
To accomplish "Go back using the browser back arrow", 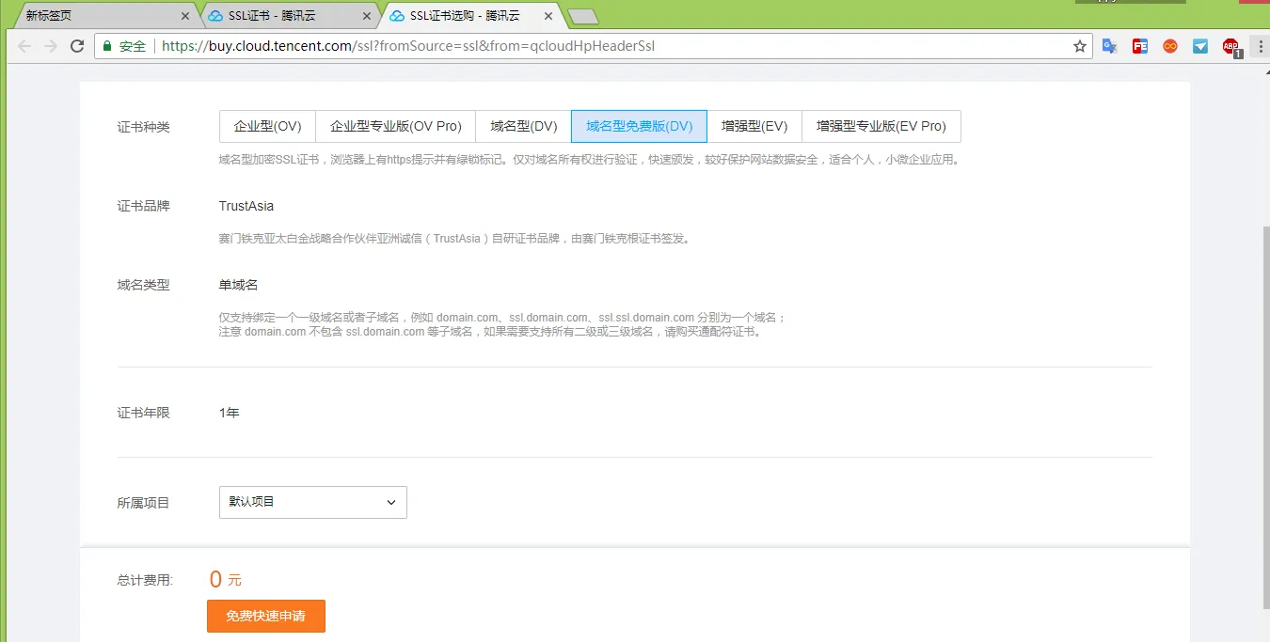I will 24,46.
